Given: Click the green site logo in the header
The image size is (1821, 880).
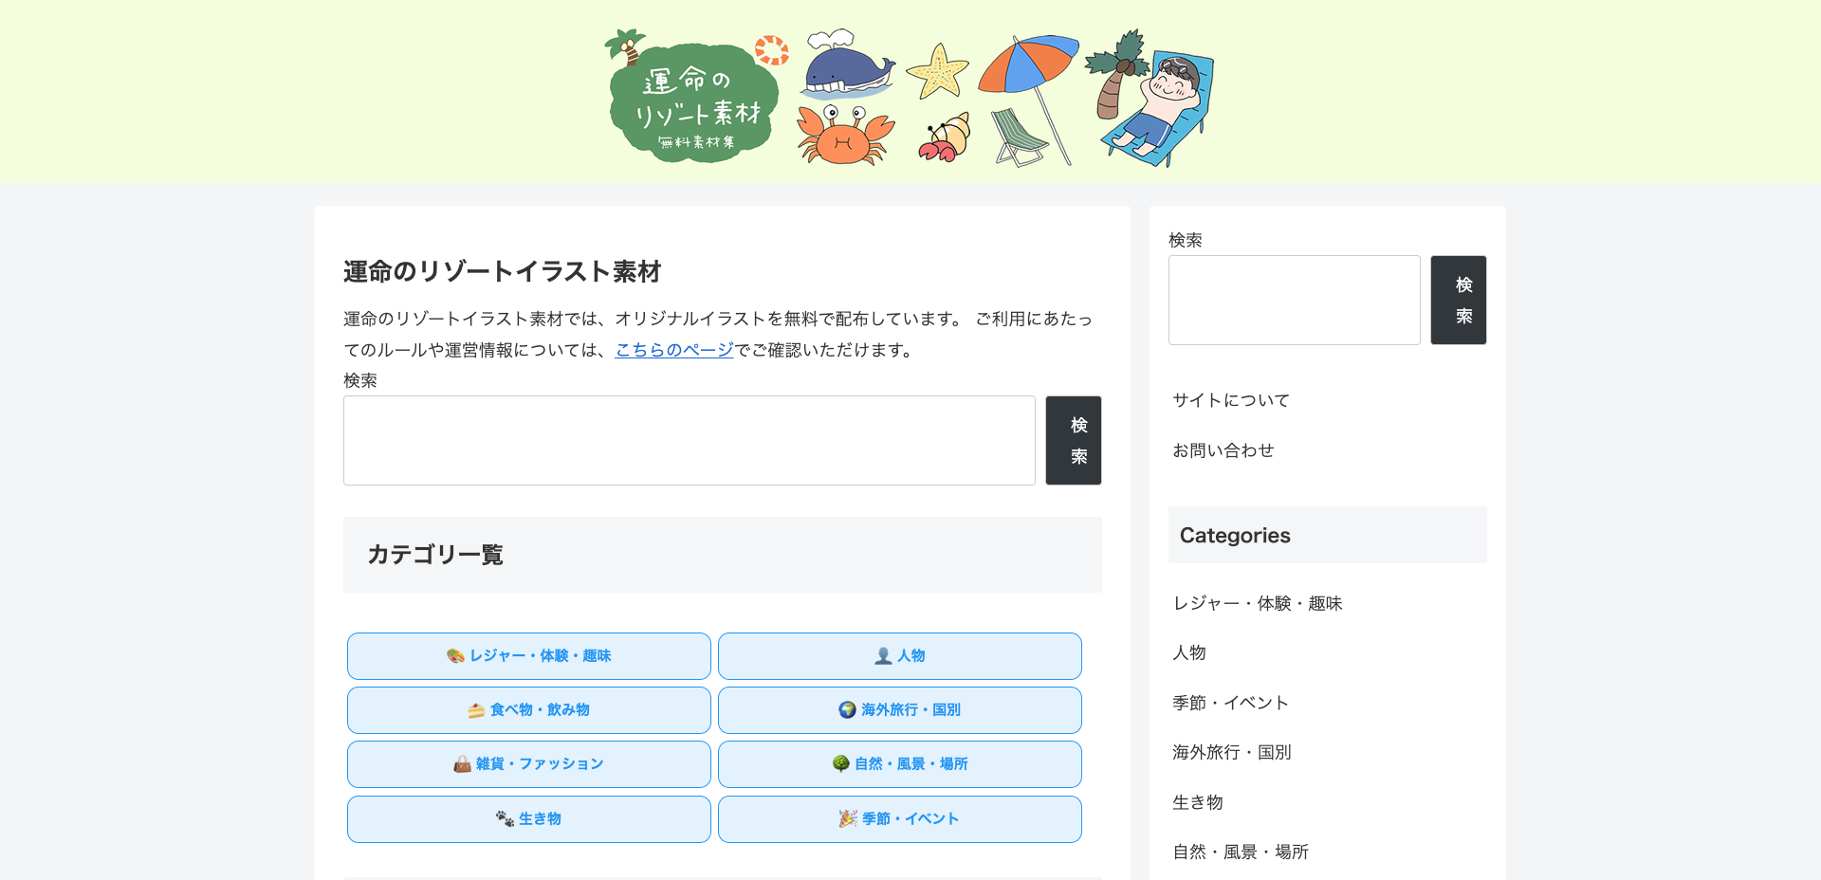Looking at the screenshot, I should (x=695, y=102).
